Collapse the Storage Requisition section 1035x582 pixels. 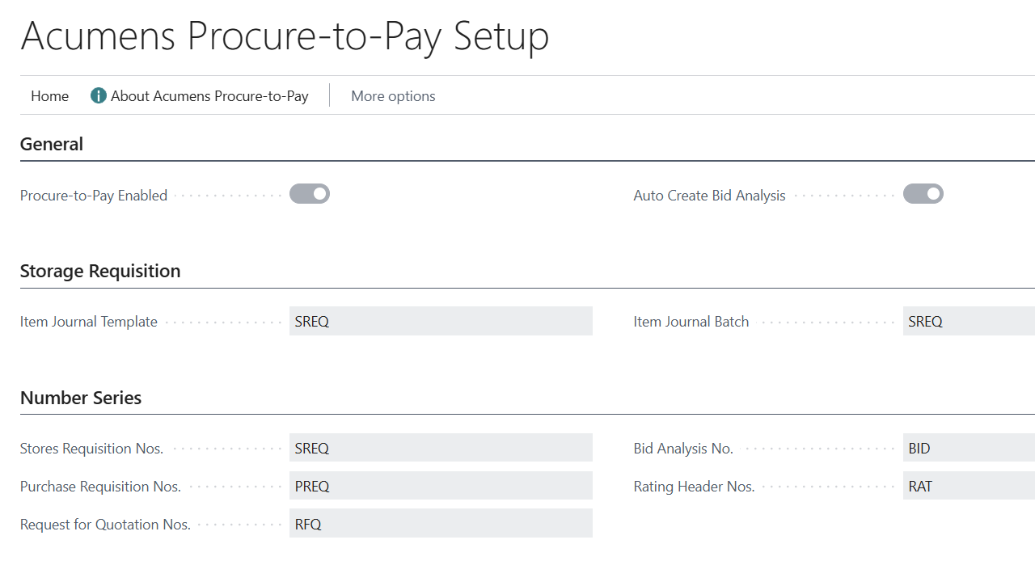(100, 271)
